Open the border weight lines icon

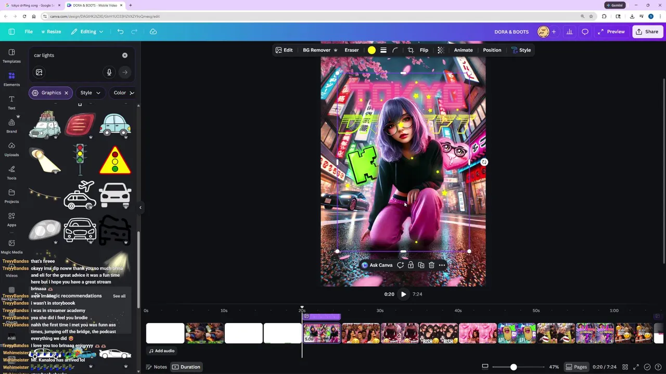(x=383, y=50)
